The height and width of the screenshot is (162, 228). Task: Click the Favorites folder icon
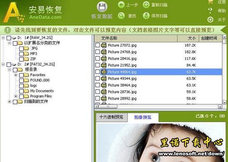pos(26,75)
